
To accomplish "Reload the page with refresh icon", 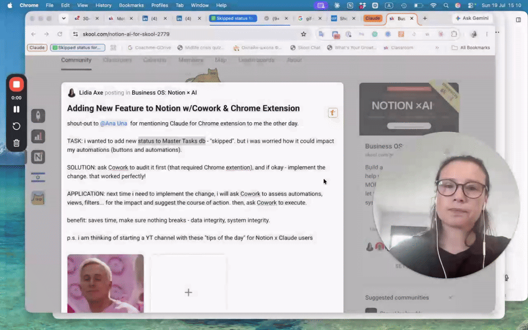I will pos(60,34).
